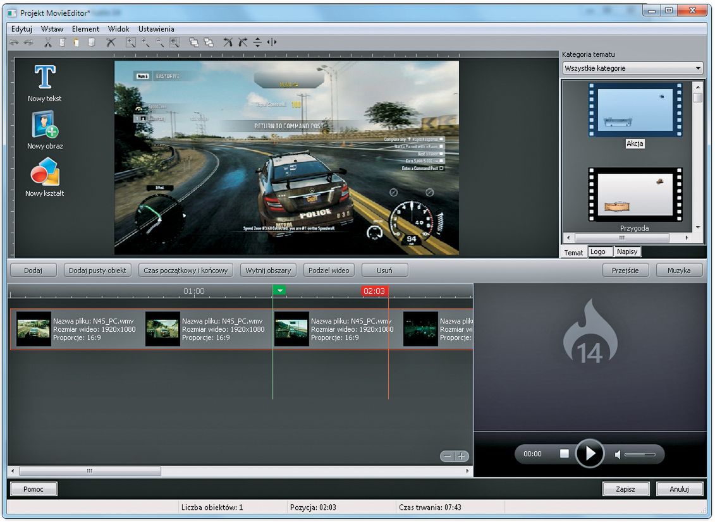Click the delete X icon in toolbar
Viewport: 715px width, 522px height.
point(111,42)
